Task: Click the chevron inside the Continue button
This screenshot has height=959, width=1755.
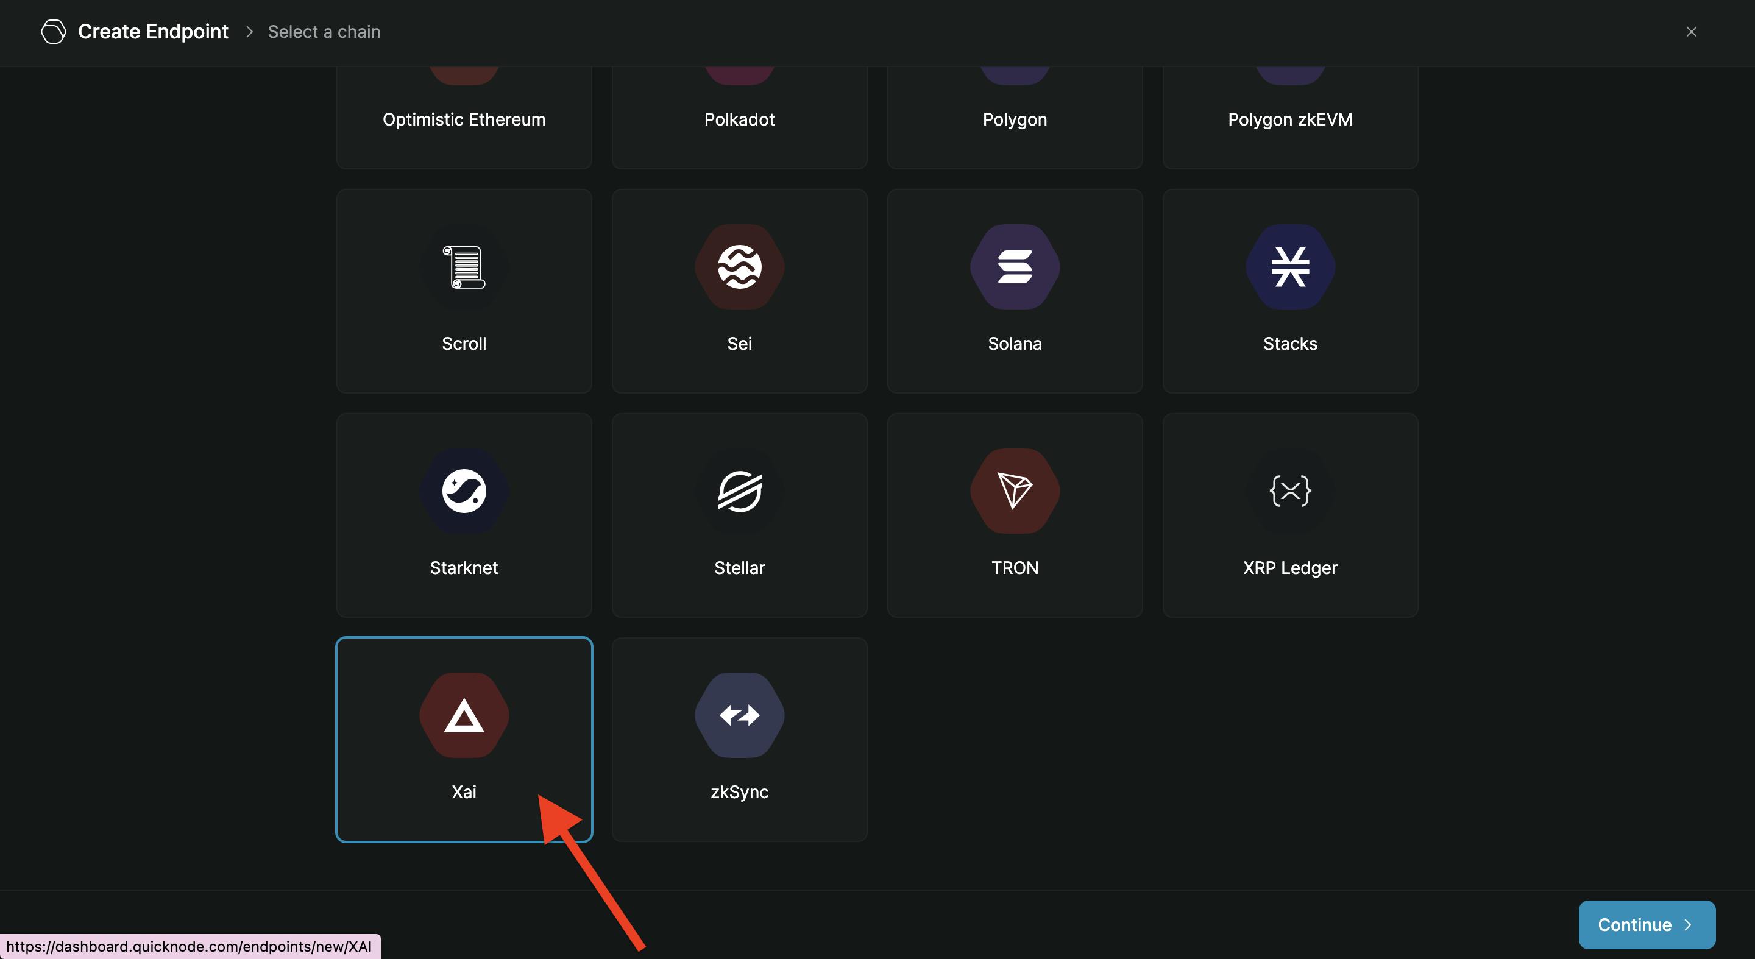Action: click(x=1687, y=924)
